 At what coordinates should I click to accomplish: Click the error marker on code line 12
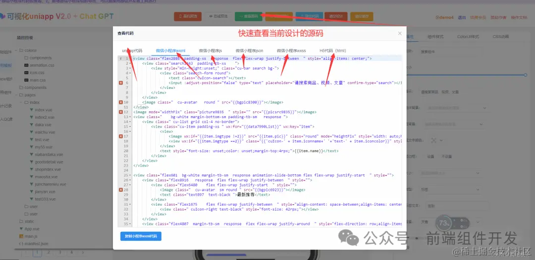pyautogui.click(x=121, y=112)
